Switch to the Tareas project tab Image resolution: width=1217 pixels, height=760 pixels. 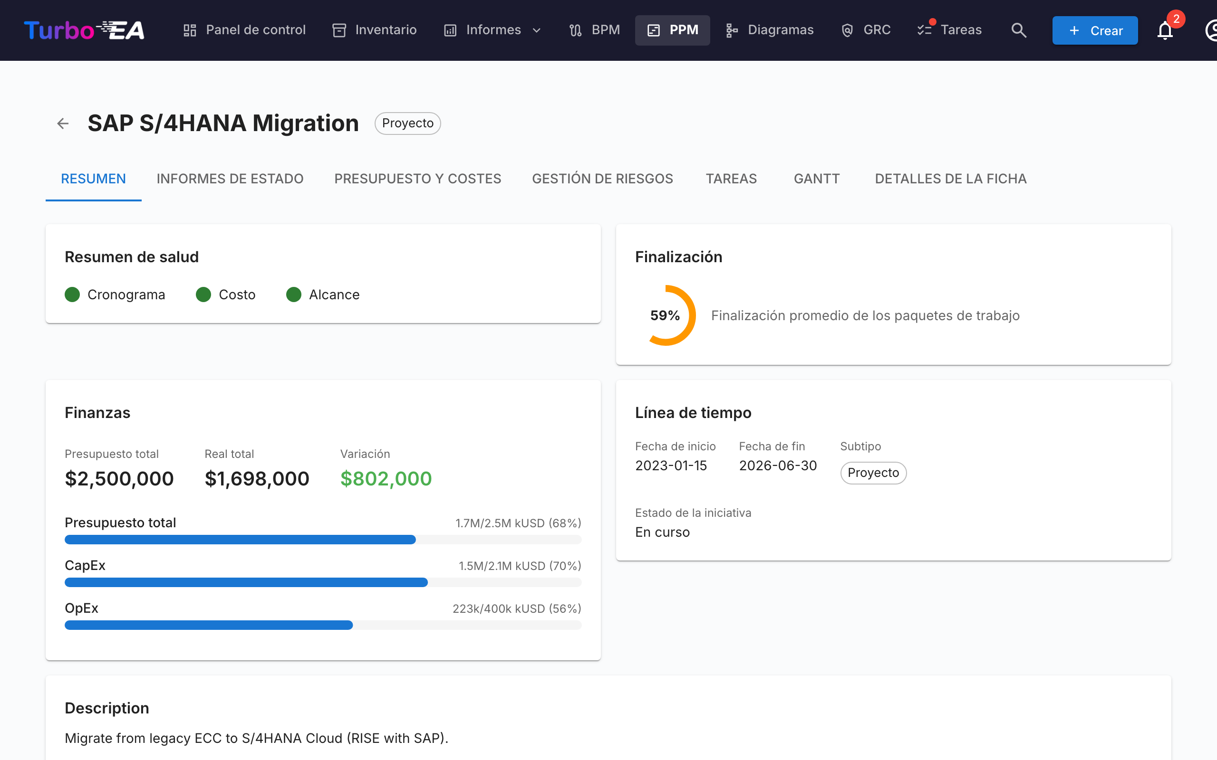click(731, 179)
